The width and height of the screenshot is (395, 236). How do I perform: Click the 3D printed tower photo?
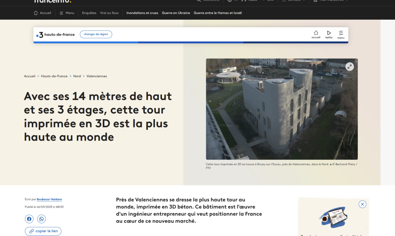(x=282, y=109)
